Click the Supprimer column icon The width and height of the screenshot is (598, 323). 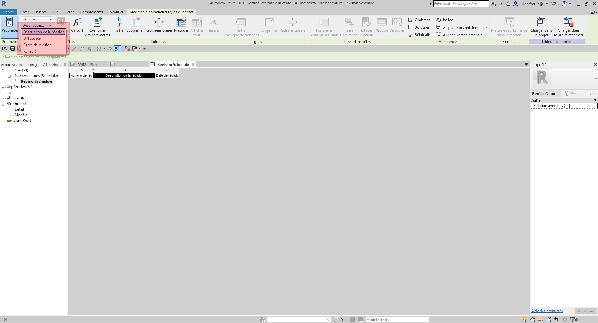pyautogui.click(x=135, y=23)
